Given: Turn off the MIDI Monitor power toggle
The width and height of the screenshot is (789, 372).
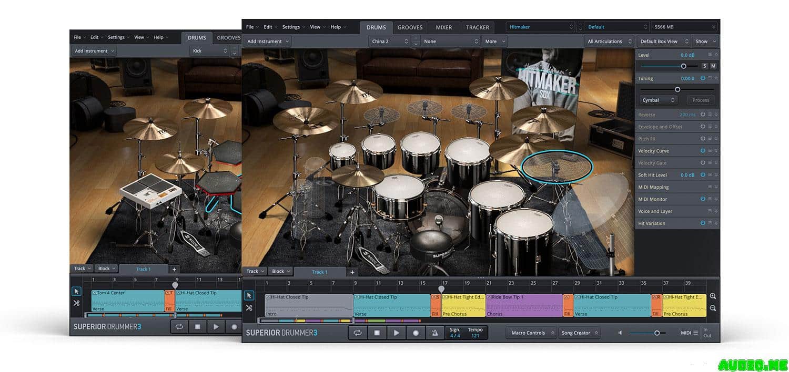Looking at the screenshot, I should pyautogui.click(x=703, y=199).
